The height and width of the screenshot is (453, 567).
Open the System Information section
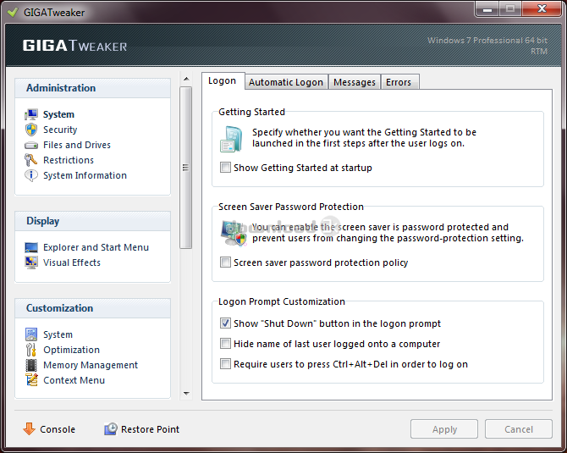click(85, 175)
